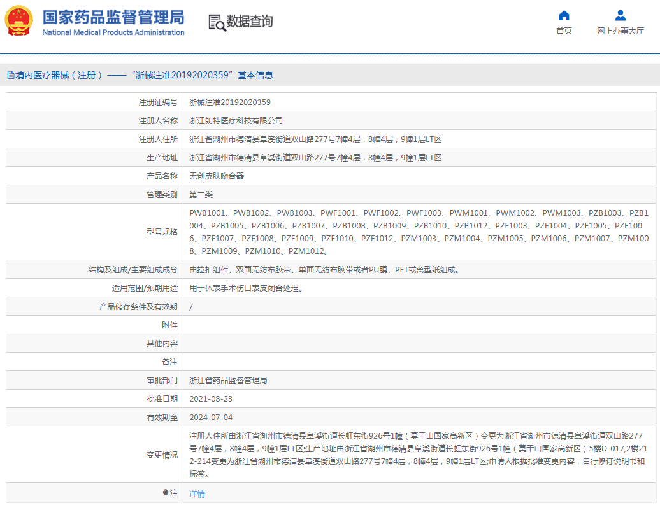
Task: Click the 首页 text label
Action: [x=564, y=31]
